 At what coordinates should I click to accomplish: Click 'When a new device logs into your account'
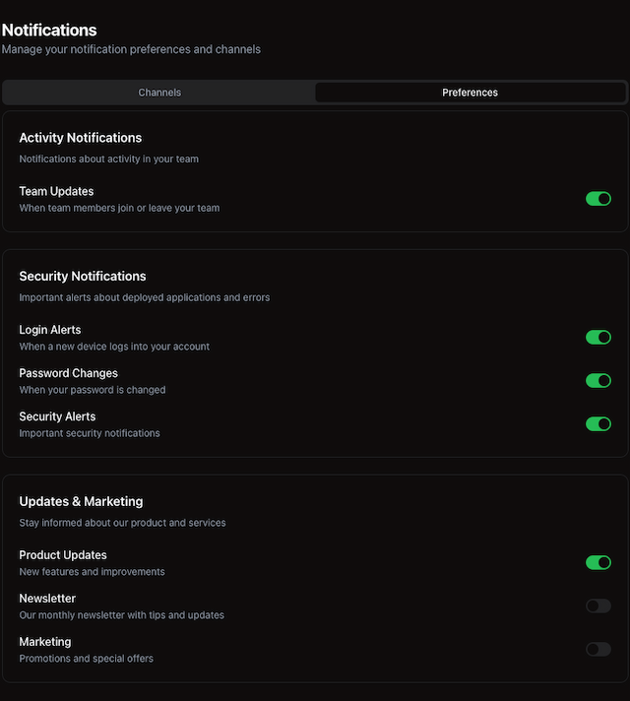(114, 347)
